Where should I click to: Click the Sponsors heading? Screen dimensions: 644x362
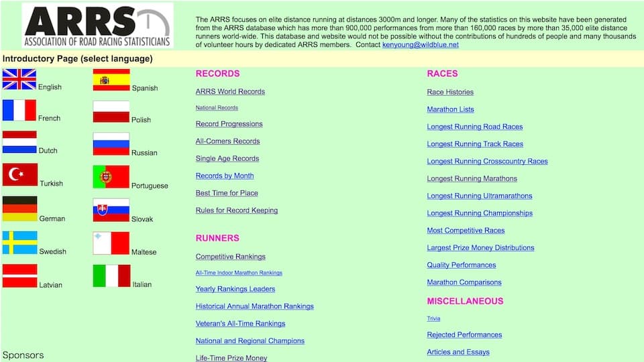(23, 355)
